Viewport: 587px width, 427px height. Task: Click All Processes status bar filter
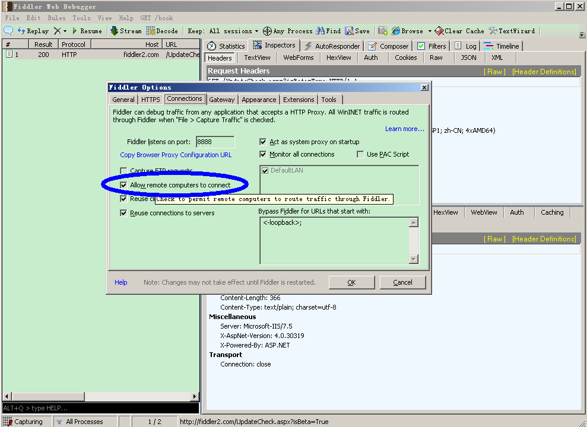coord(85,422)
